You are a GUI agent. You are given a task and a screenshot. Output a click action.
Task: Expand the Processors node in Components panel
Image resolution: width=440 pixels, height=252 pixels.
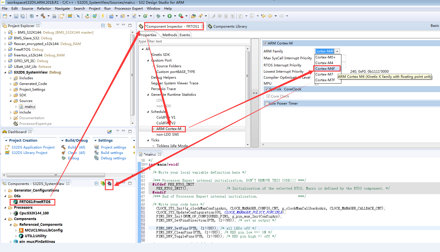coord(6,207)
